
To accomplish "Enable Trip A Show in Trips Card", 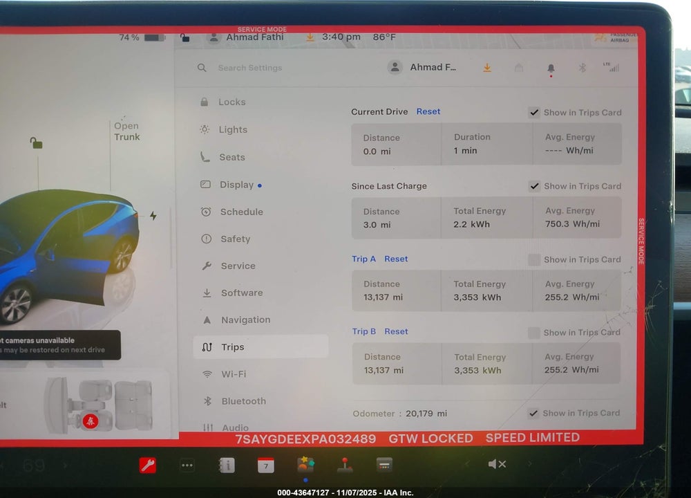I will pos(534,260).
